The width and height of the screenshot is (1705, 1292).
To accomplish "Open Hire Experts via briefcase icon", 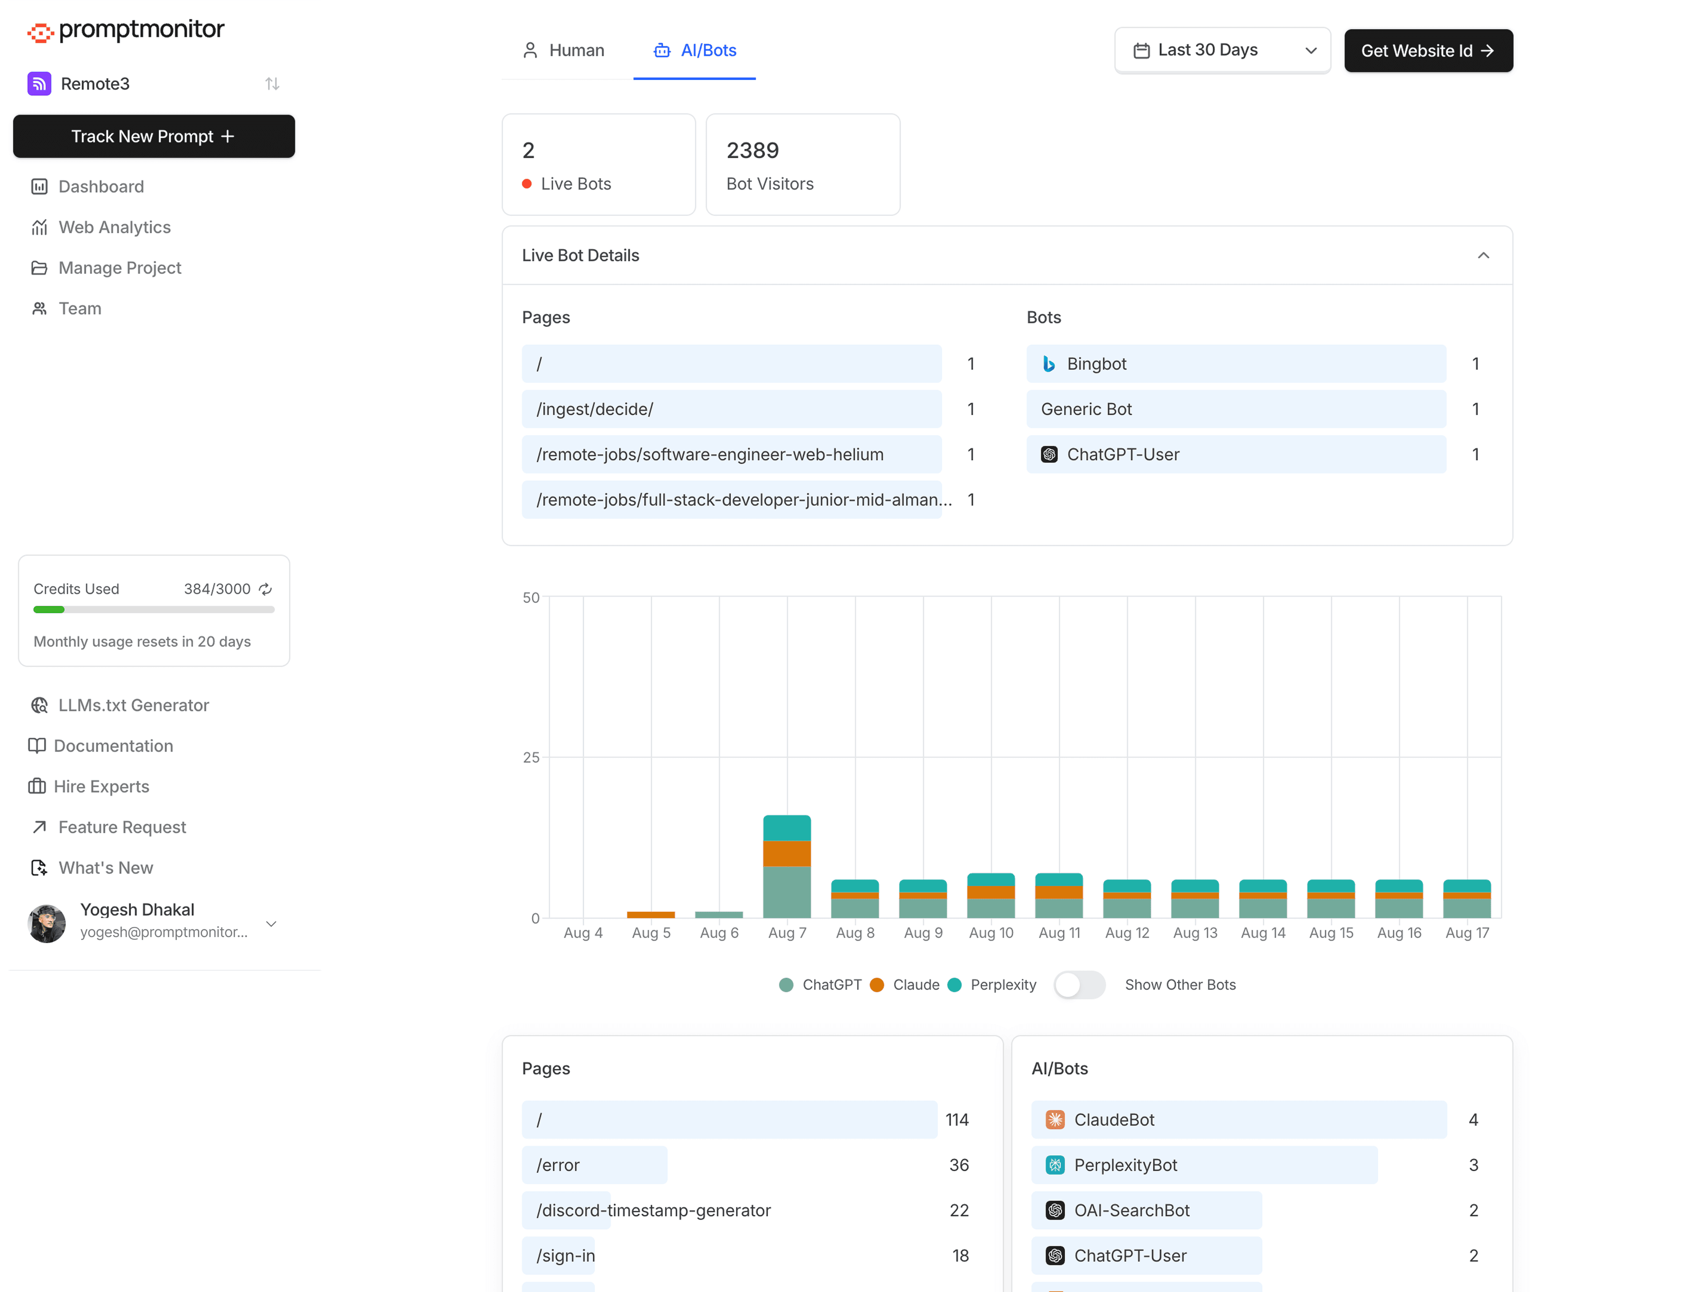I will click(39, 786).
